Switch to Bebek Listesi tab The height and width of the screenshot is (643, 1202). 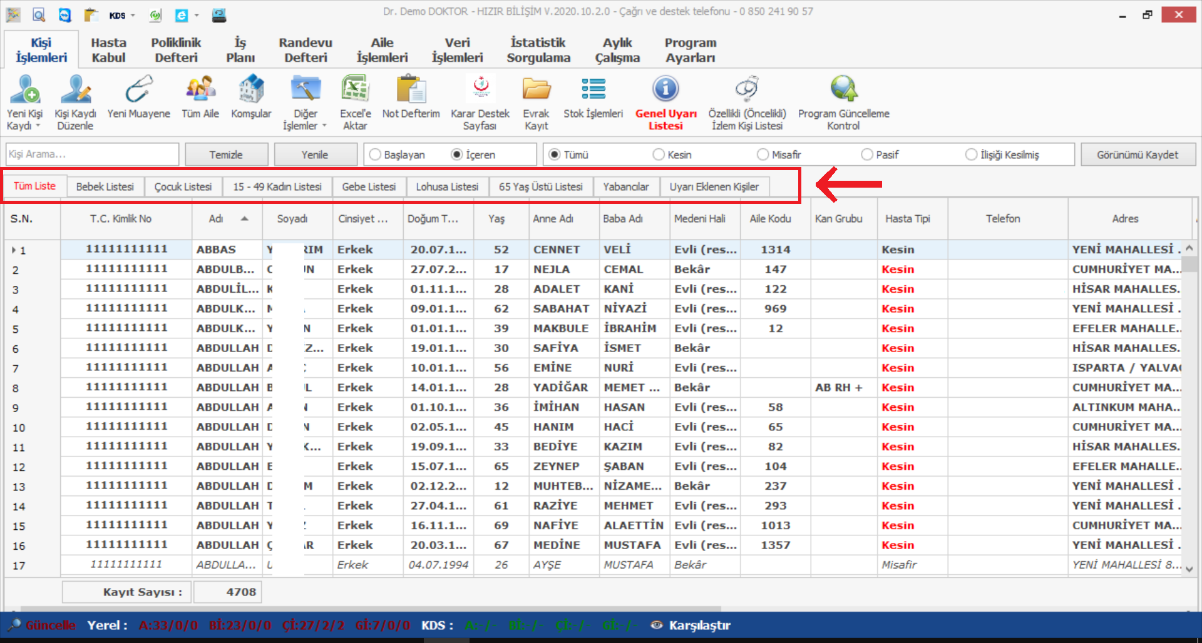(105, 187)
